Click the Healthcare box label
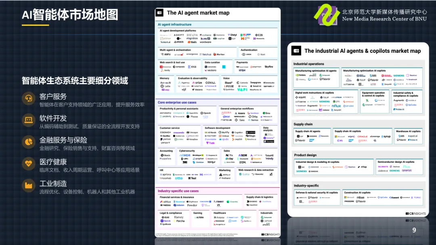 (220, 213)
